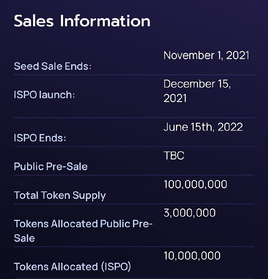Click the 3,000,000 tokens value
Viewport: 268px width, 279px height.
click(x=190, y=213)
